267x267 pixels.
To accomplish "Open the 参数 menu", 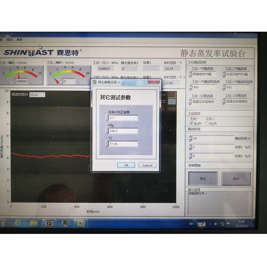I will click(x=19, y=40).
